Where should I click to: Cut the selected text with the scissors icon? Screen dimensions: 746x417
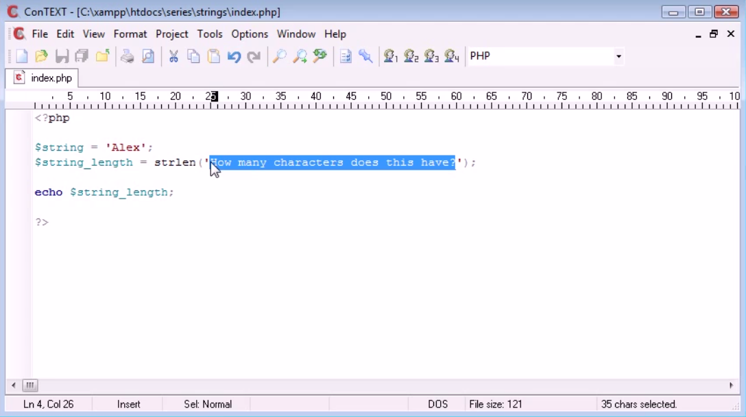coord(173,56)
